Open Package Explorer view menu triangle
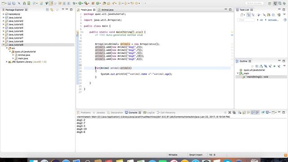Screen dimensions: 288x162 click(x=63, y=9)
